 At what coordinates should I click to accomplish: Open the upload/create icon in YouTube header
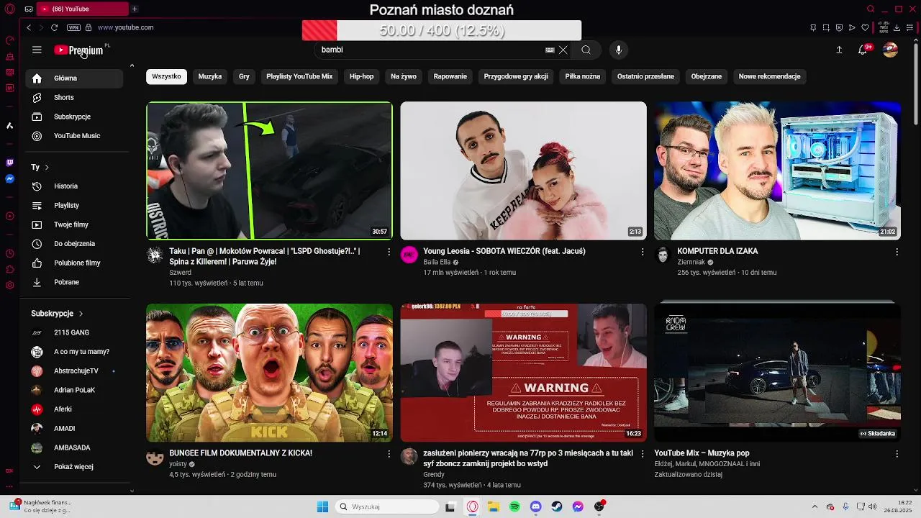pos(839,50)
